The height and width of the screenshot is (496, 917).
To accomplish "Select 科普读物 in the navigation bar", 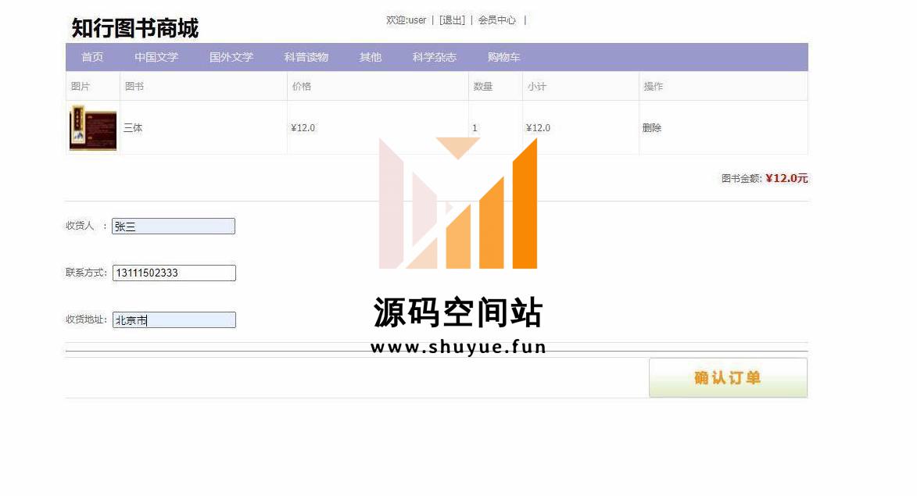I will click(306, 57).
